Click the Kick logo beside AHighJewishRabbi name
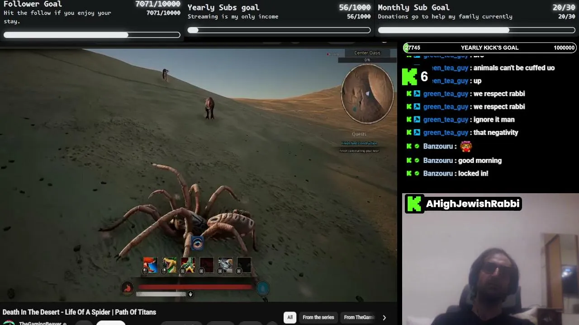 [x=414, y=204]
